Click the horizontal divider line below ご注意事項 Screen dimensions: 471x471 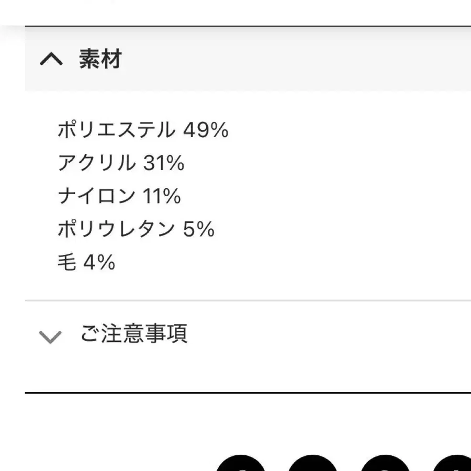[246, 390]
